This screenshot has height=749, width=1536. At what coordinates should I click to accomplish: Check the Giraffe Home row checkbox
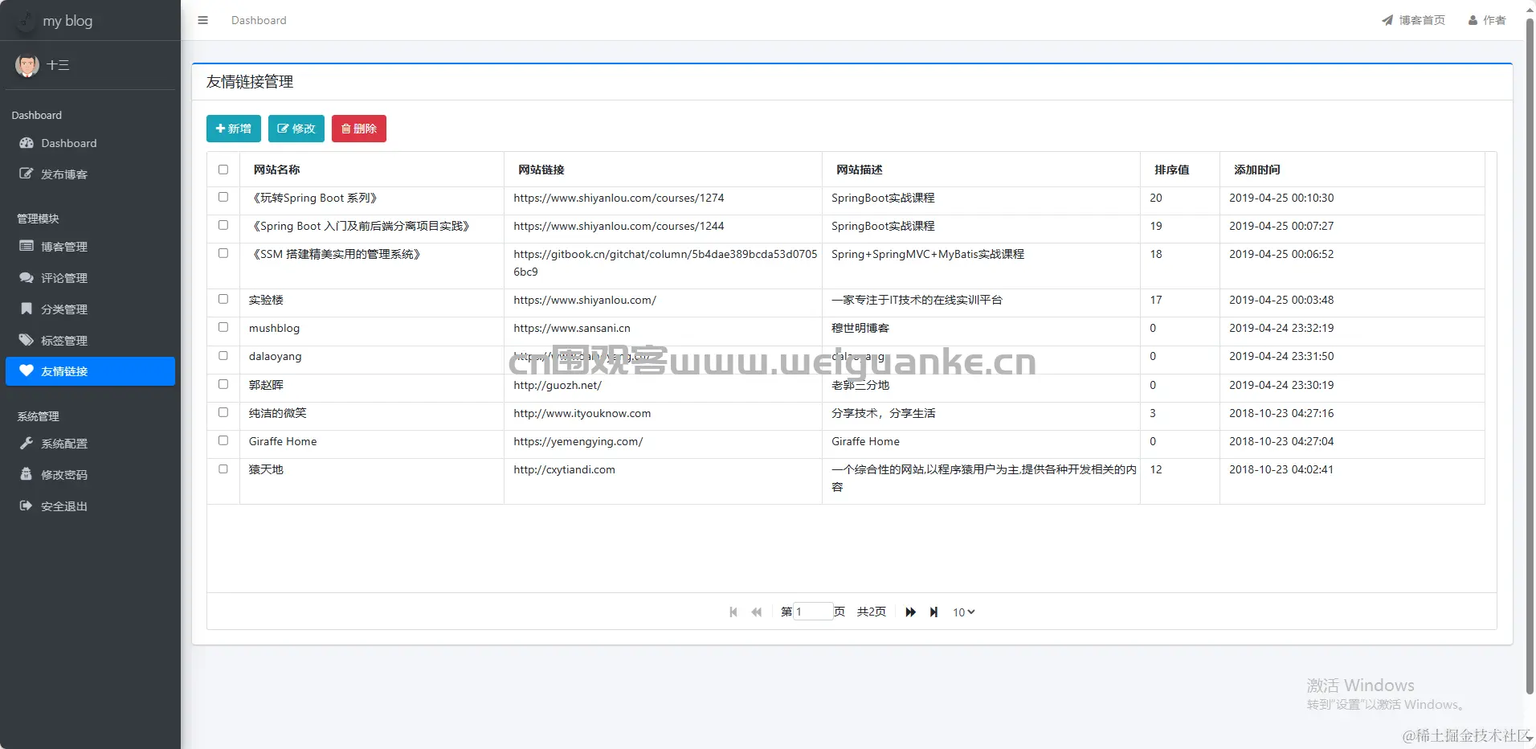(223, 440)
